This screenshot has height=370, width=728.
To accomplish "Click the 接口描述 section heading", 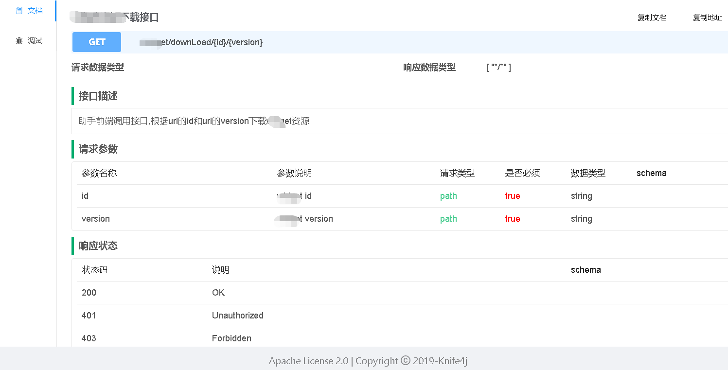I will pos(98,96).
